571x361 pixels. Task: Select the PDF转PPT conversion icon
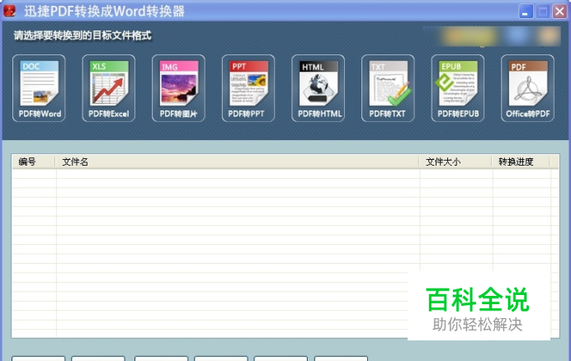click(248, 88)
